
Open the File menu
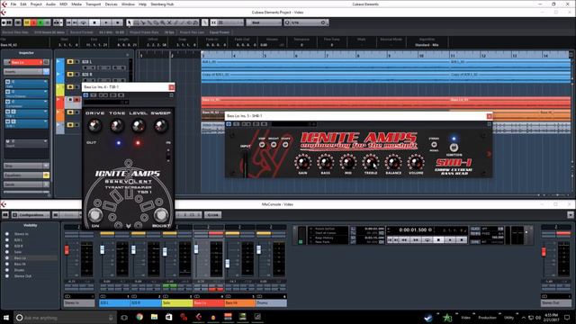(x=13, y=4)
